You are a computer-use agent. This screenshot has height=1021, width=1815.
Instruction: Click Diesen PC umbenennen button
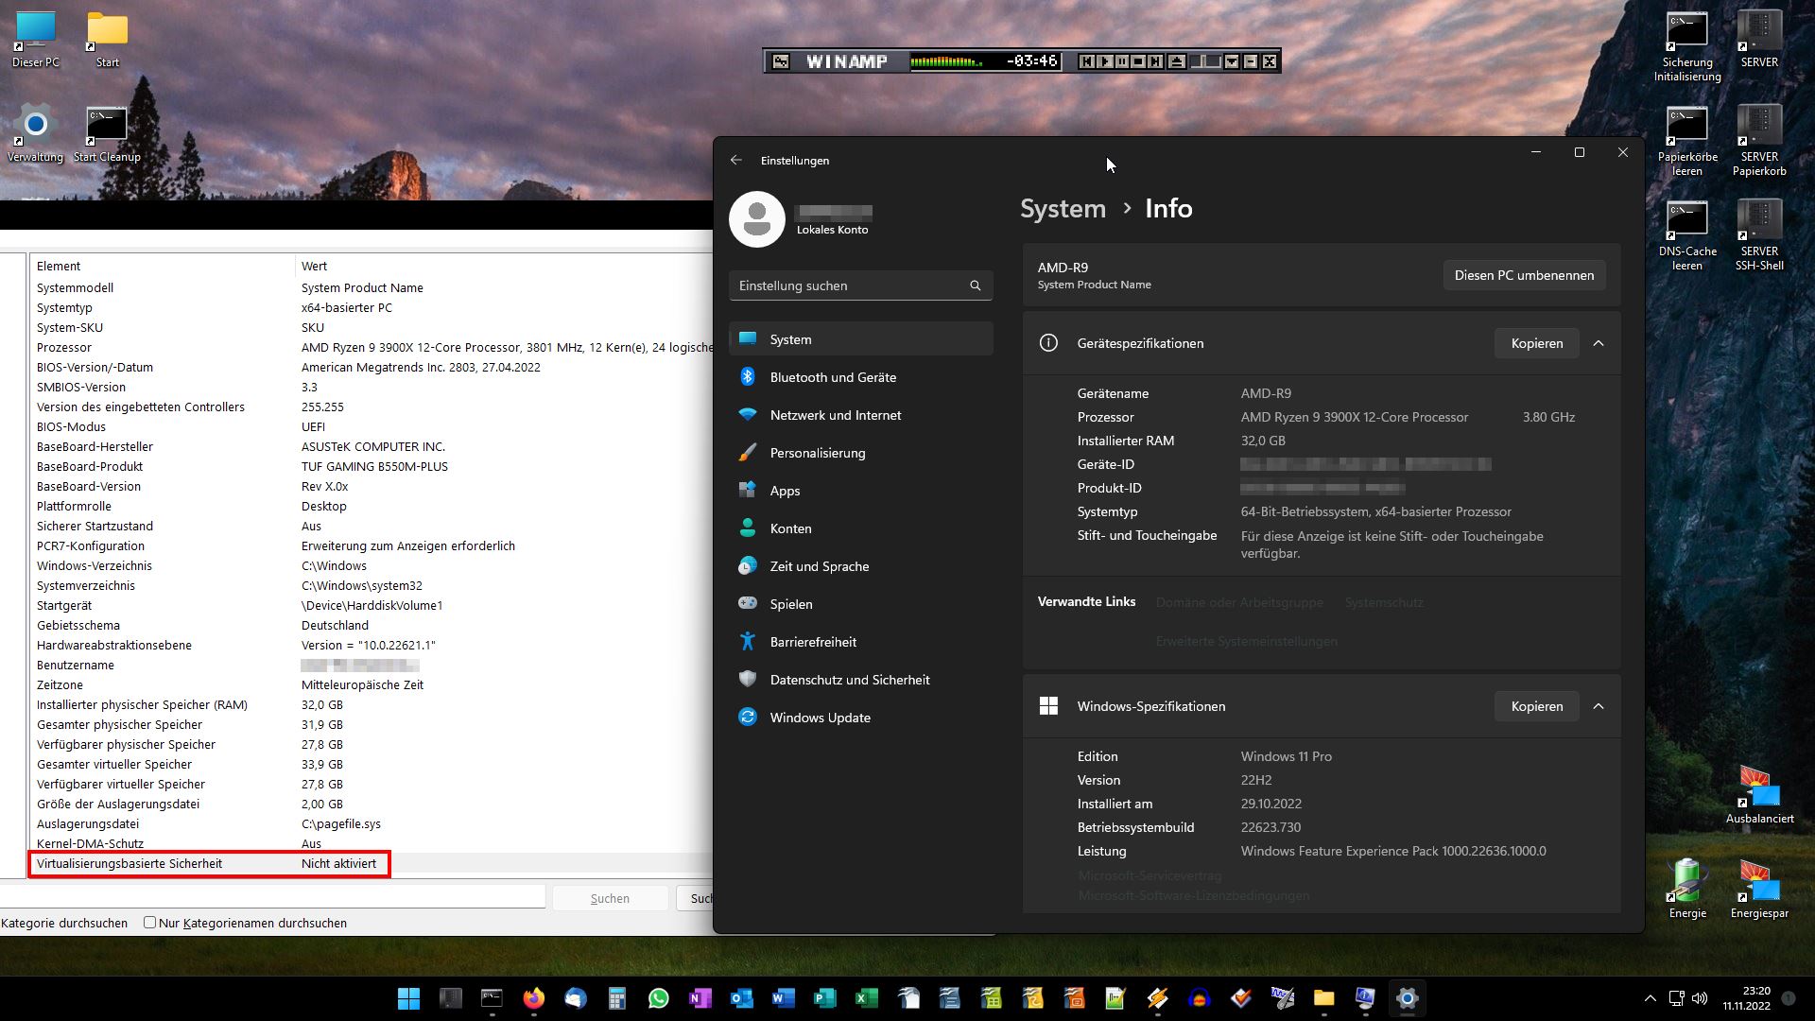[x=1523, y=275]
